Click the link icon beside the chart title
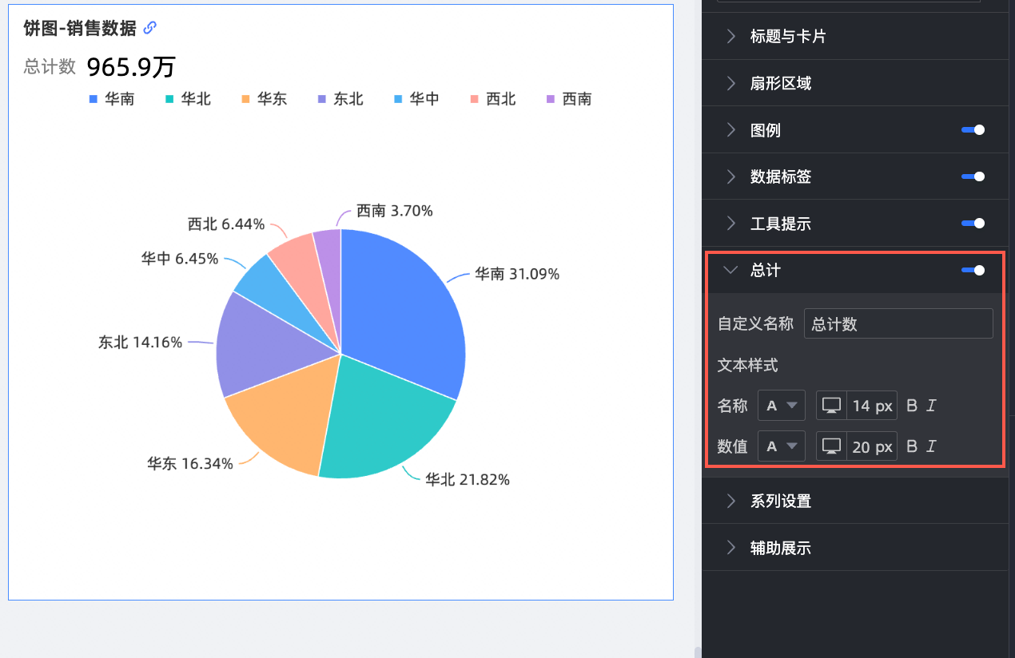 149,28
